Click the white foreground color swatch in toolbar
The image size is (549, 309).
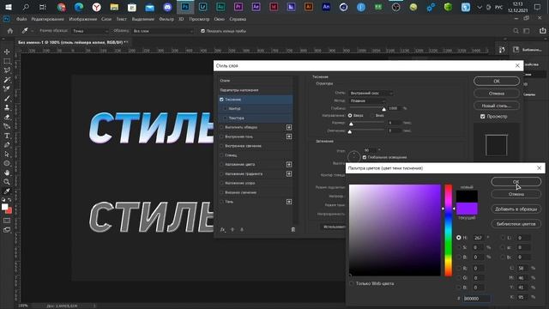click(x=4, y=207)
